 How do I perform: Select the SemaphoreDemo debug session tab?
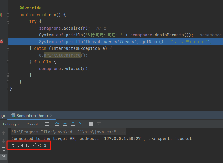click(32, 116)
